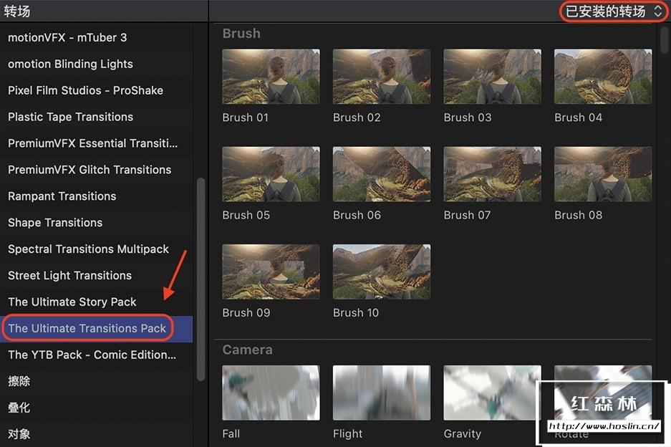671x447 pixels.
Task: Select Spectral Transitions Multipack category
Action: tap(96, 249)
